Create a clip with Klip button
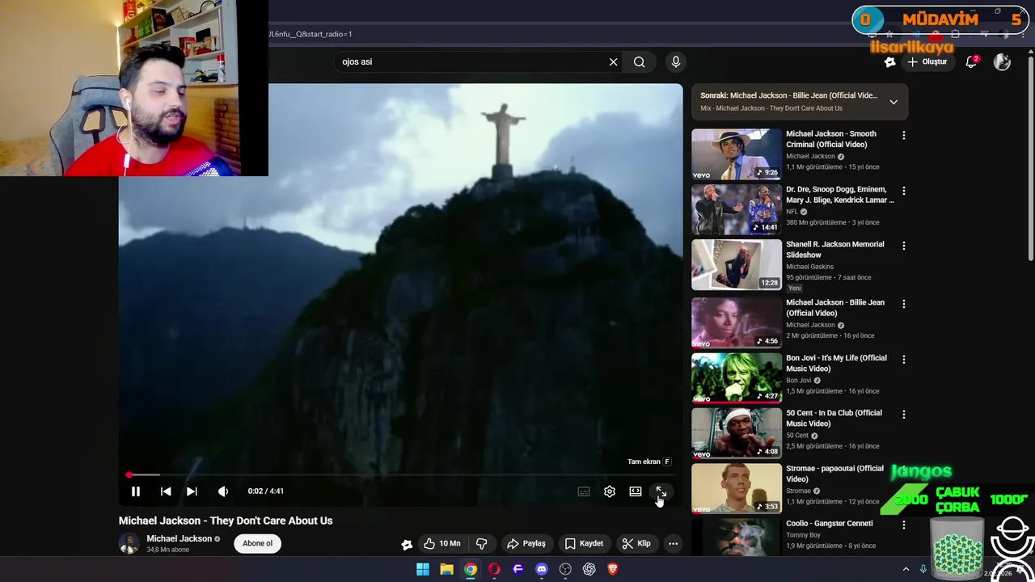 (x=636, y=544)
